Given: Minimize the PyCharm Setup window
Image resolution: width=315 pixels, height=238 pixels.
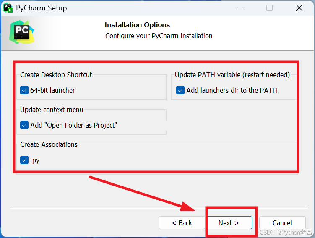Looking at the screenshot, I should pos(240,8).
